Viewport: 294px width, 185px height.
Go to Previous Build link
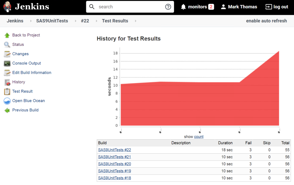25,110
